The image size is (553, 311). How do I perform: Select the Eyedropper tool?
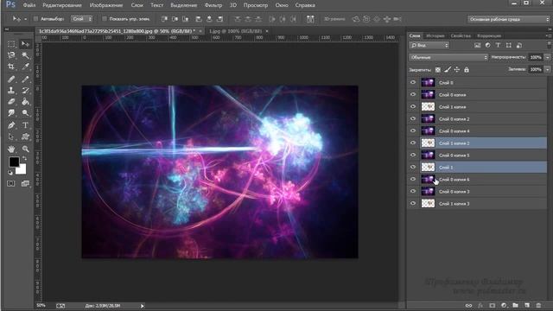[25, 67]
